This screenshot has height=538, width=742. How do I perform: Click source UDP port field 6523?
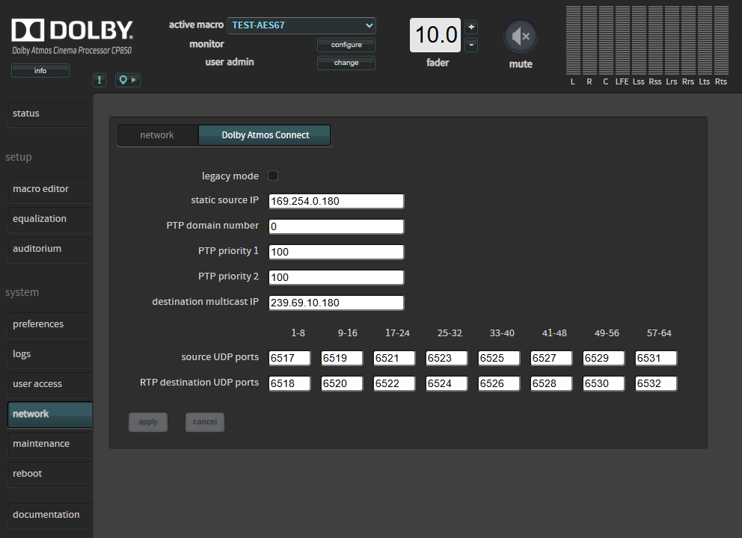(447, 359)
